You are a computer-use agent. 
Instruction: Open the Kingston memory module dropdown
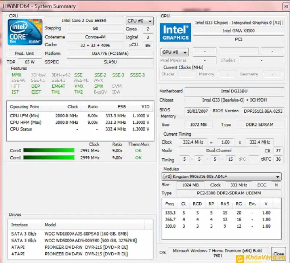click(x=221, y=177)
